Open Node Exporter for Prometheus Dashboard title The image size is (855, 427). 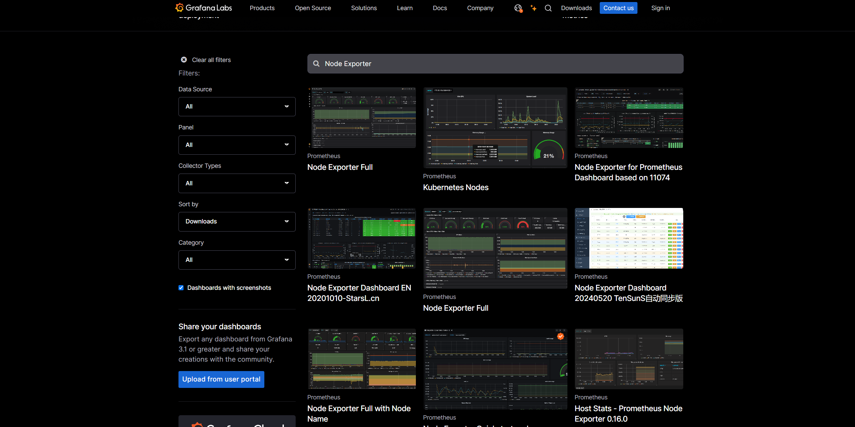pyautogui.click(x=628, y=173)
